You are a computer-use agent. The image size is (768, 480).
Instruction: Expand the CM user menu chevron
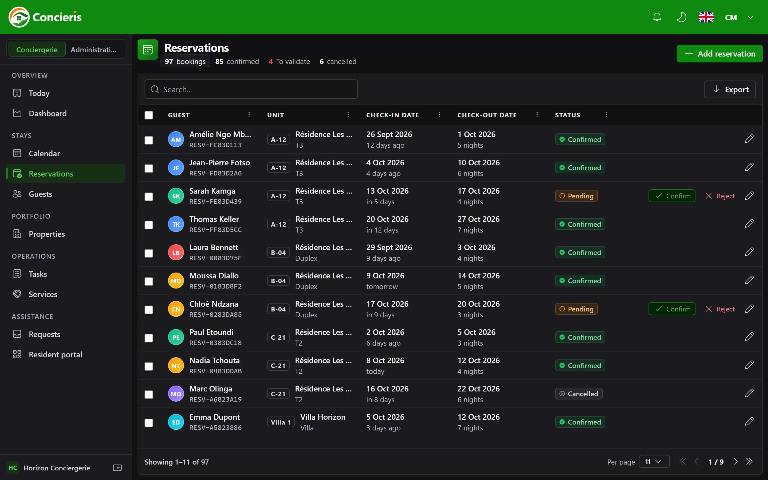click(x=750, y=17)
